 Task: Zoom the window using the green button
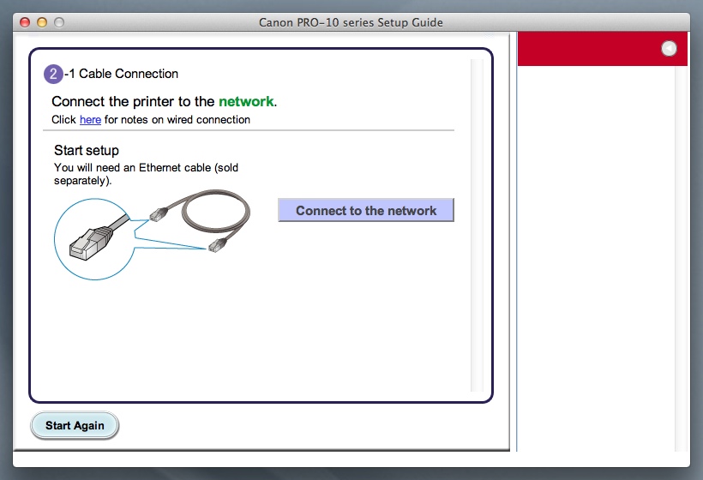coord(58,22)
